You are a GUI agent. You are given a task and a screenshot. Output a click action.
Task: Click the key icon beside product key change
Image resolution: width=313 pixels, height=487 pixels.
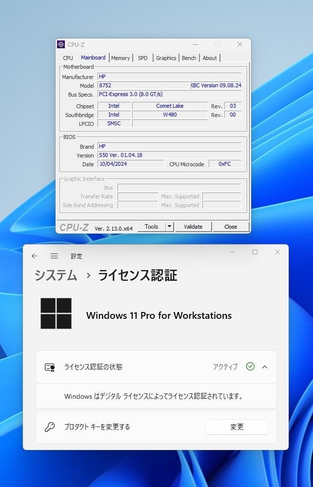point(50,427)
